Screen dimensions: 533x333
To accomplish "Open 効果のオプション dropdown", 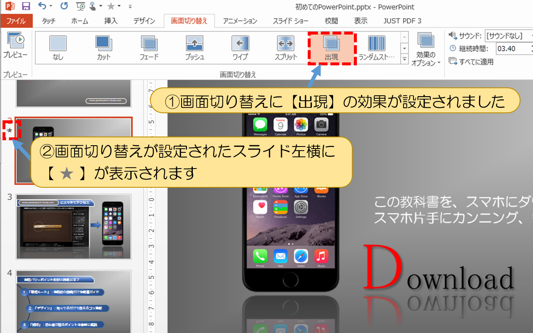I will coord(426,49).
